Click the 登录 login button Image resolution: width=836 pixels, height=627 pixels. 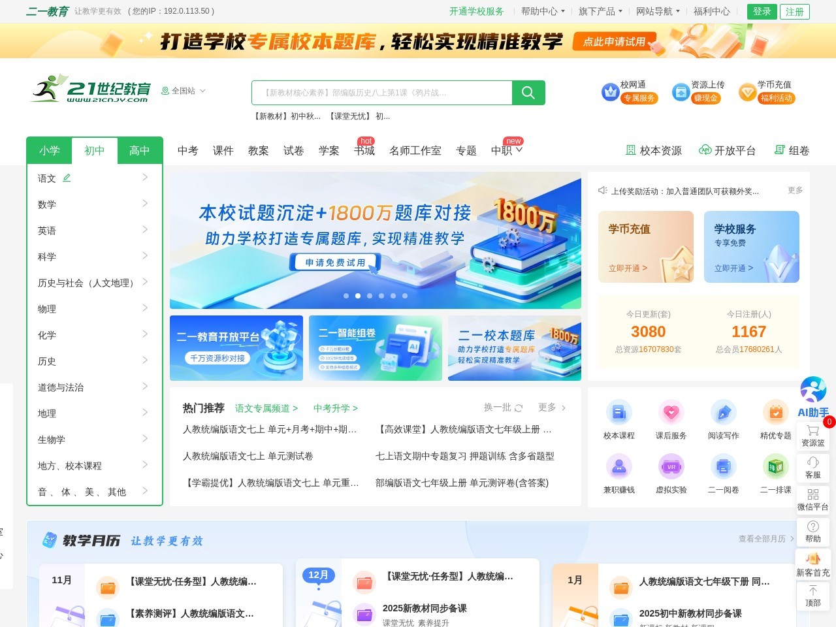click(762, 11)
